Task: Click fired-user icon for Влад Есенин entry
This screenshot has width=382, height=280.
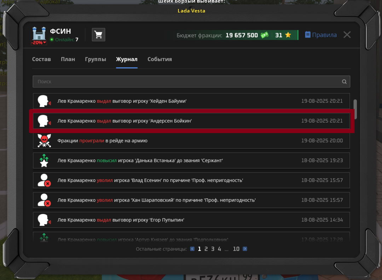Action: (44, 180)
